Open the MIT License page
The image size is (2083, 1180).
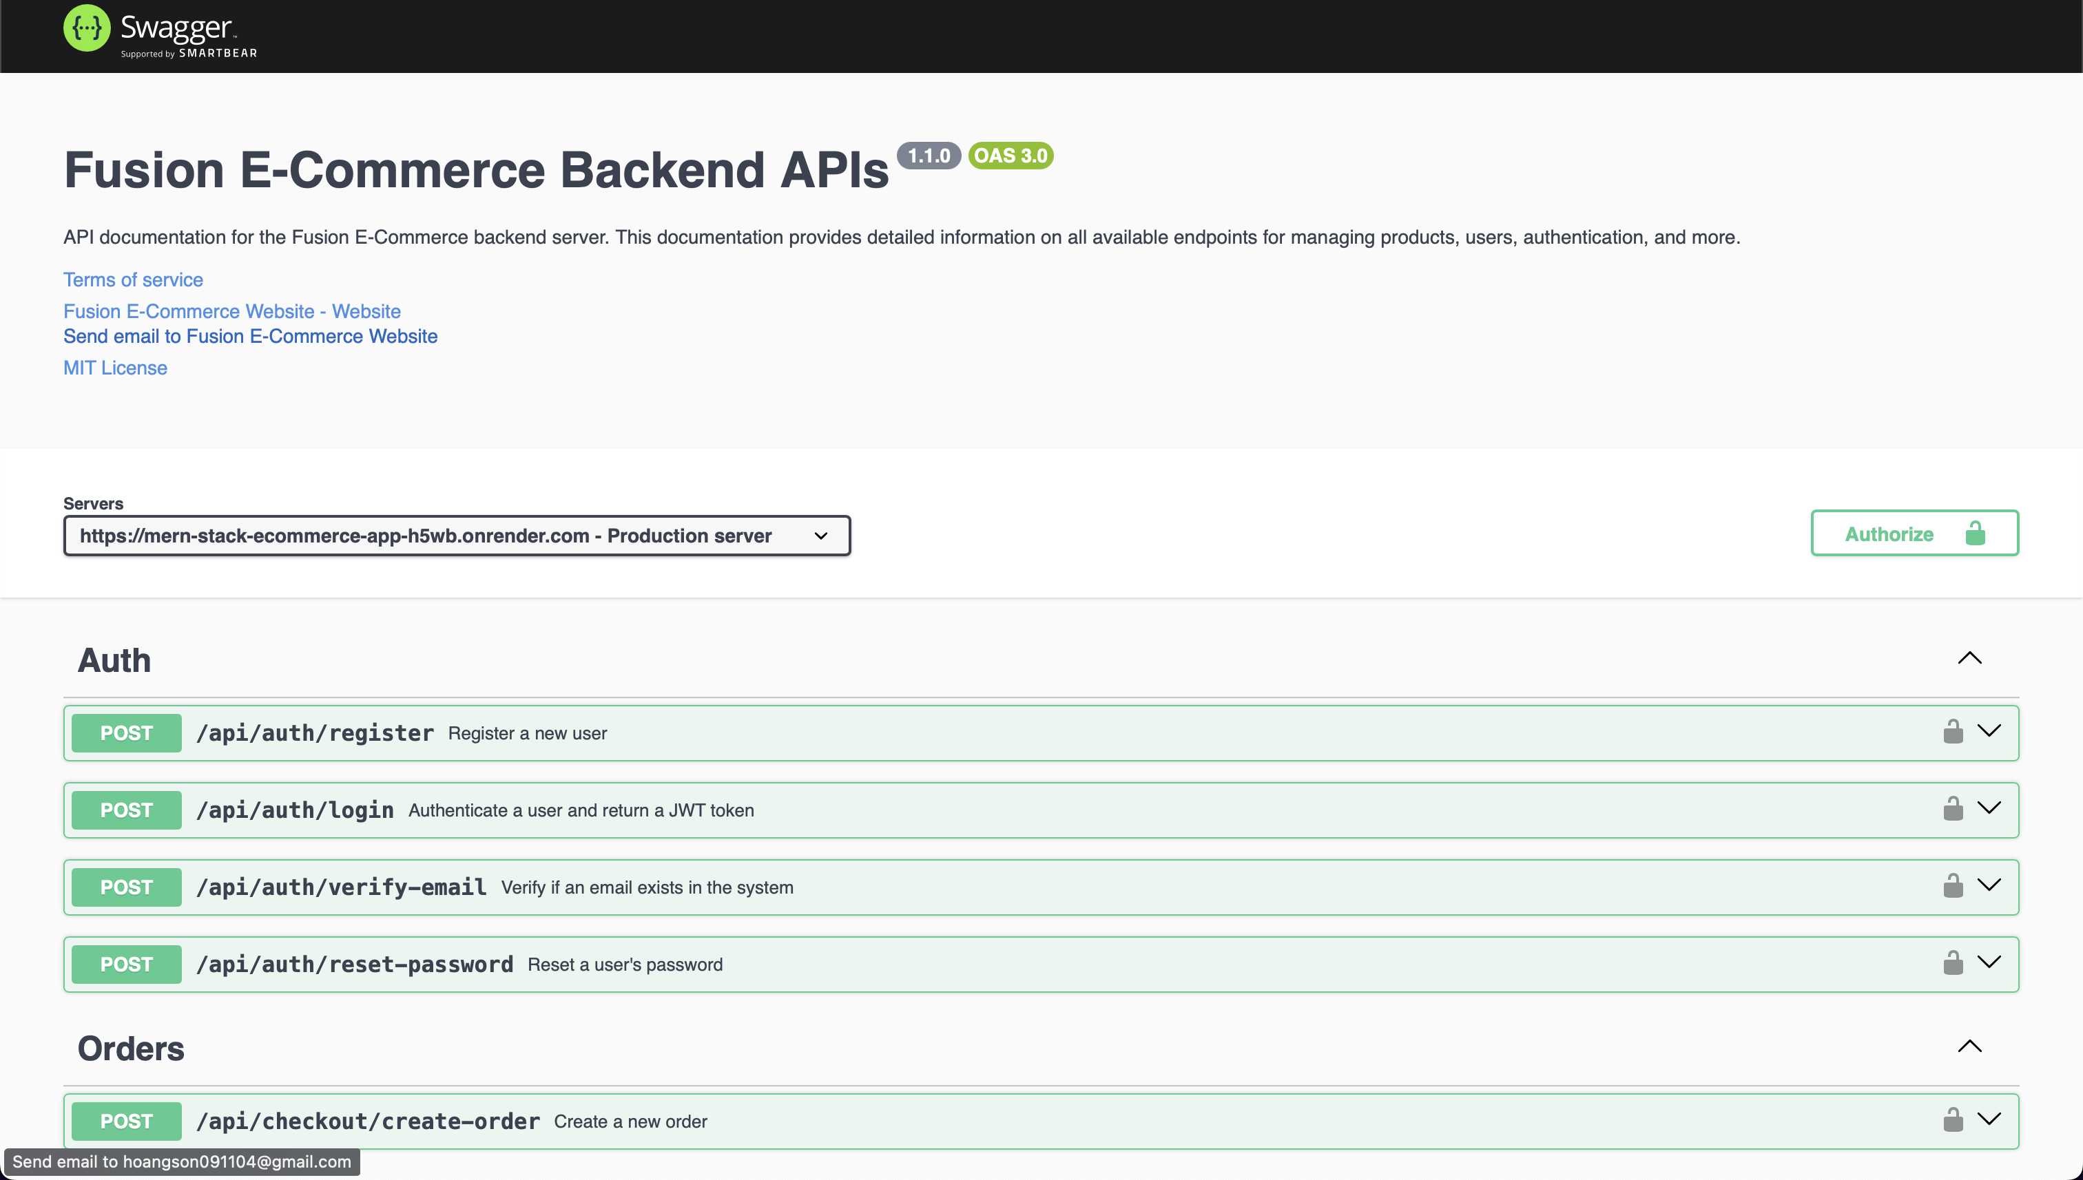click(114, 367)
